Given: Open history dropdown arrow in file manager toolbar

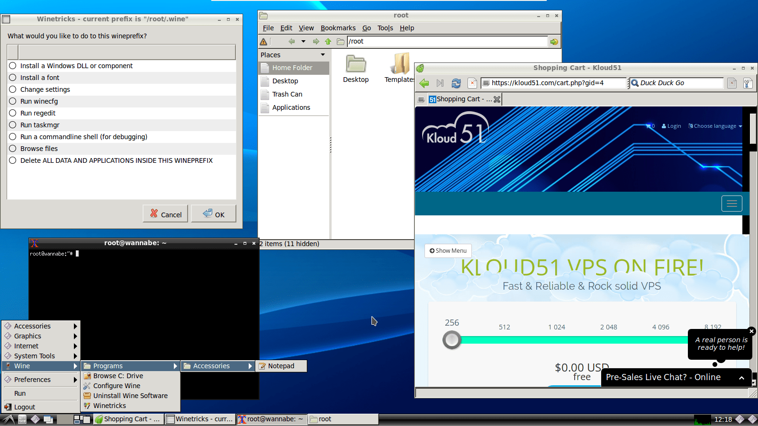Looking at the screenshot, I should pyautogui.click(x=303, y=42).
